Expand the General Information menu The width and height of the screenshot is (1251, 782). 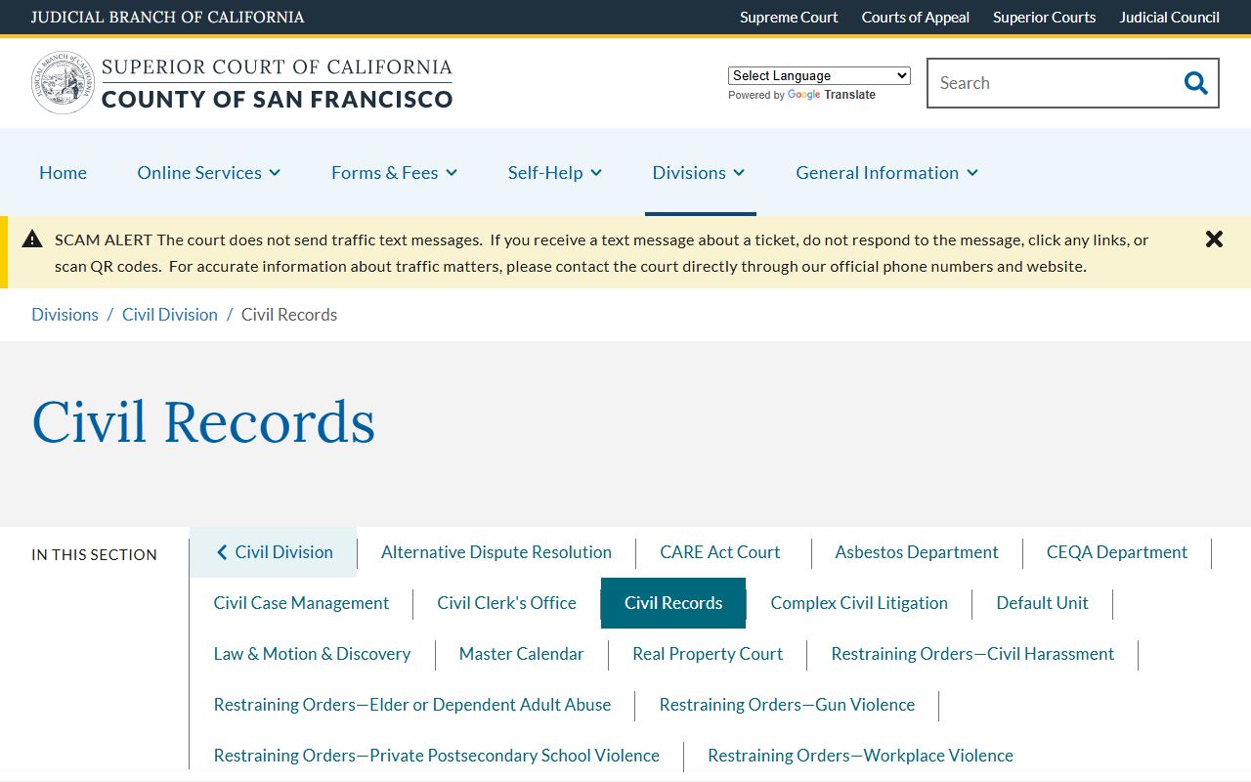[887, 173]
